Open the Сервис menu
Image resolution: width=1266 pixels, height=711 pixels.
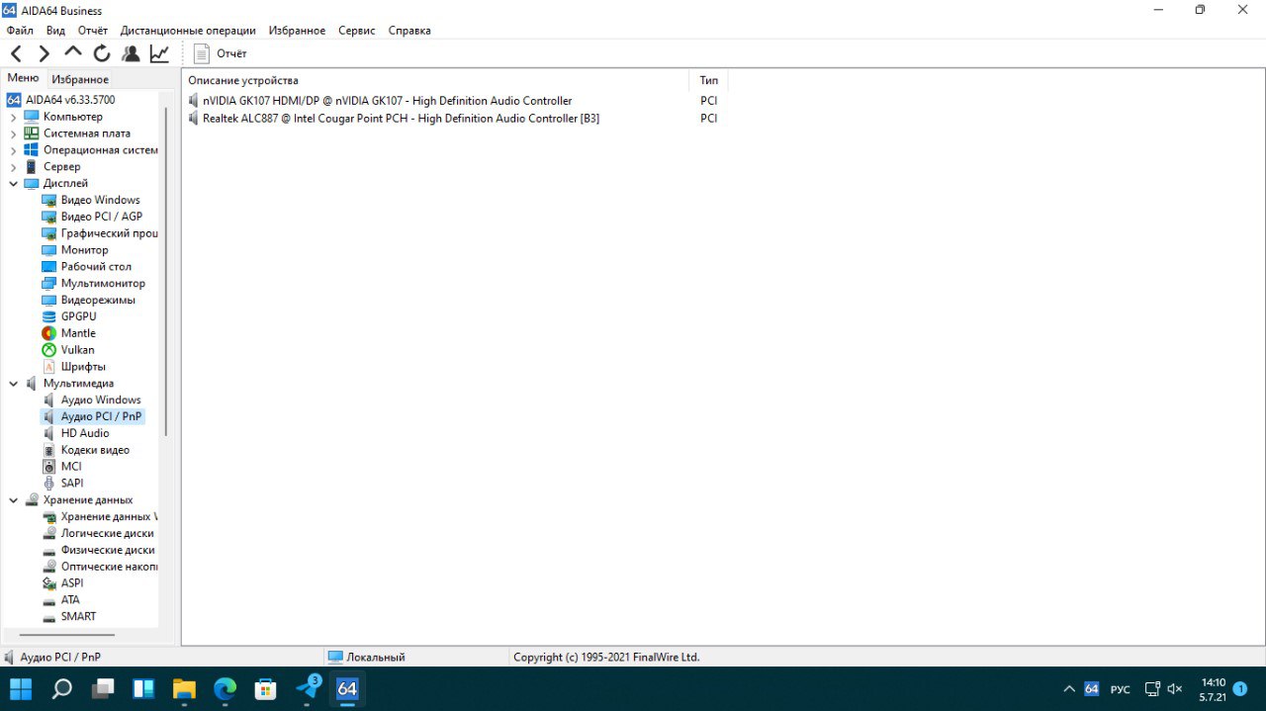coord(357,31)
